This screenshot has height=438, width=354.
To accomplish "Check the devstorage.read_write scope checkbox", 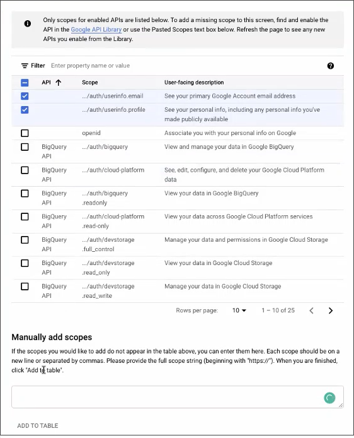I will [x=25, y=287].
